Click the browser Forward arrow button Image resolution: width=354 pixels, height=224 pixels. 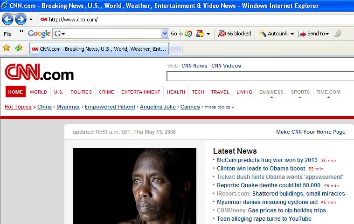tap(21, 20)
